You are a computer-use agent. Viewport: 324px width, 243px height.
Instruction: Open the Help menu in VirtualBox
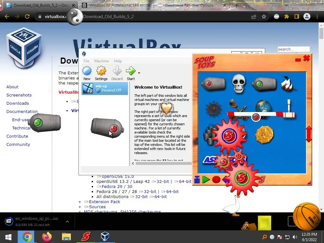(x=118, y=61)
